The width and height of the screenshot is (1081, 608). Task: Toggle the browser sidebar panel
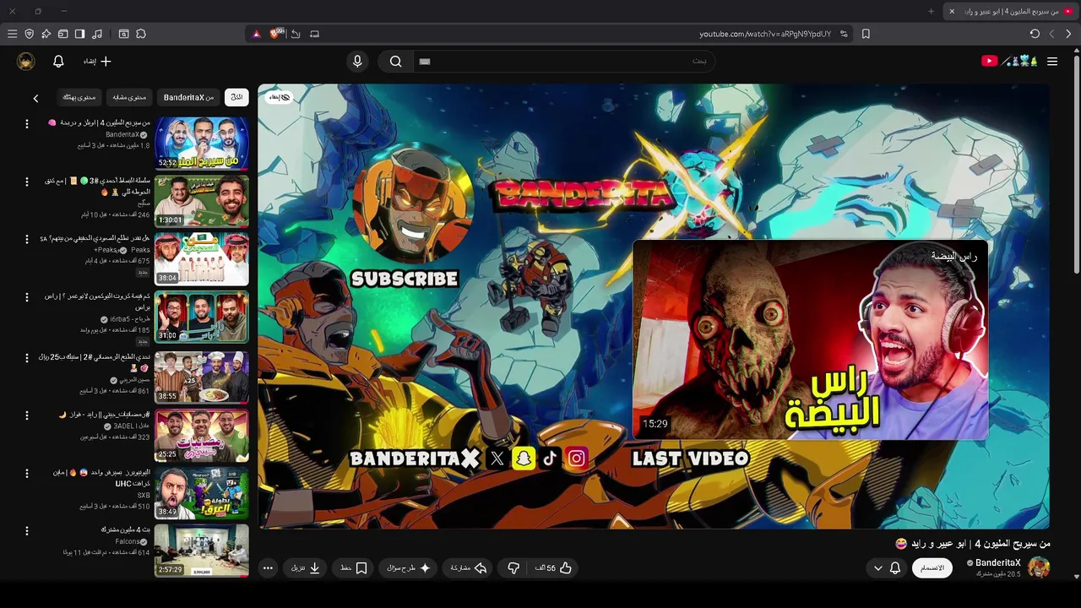point(79,34)
